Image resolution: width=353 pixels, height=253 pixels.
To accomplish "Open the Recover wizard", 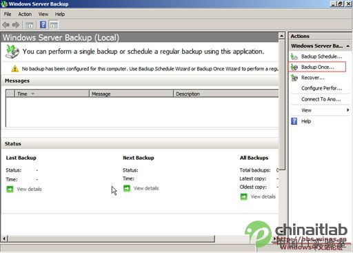I will [313, 78].
